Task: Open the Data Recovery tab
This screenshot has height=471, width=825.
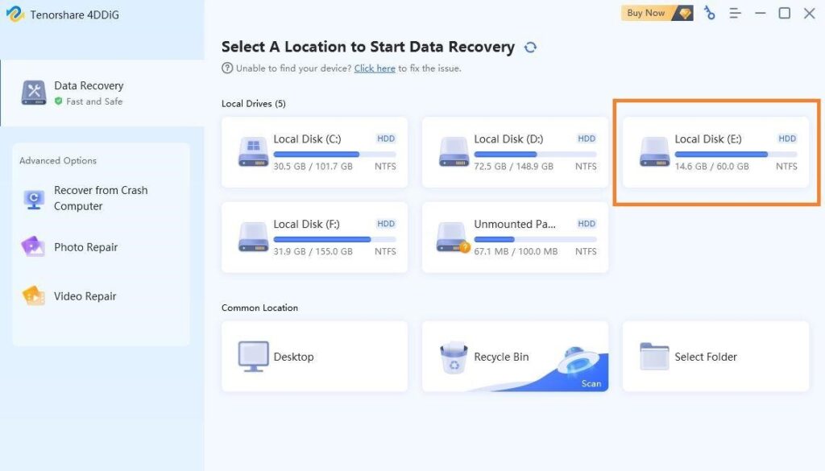Action: tap(89, 93)
